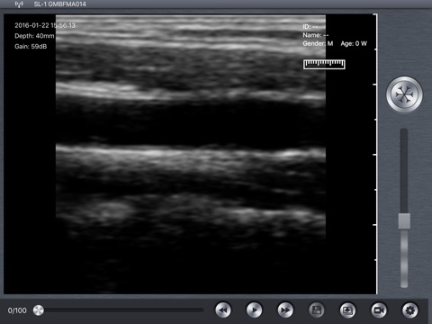Click the Depth: 40mm readout

click(34, 36)
